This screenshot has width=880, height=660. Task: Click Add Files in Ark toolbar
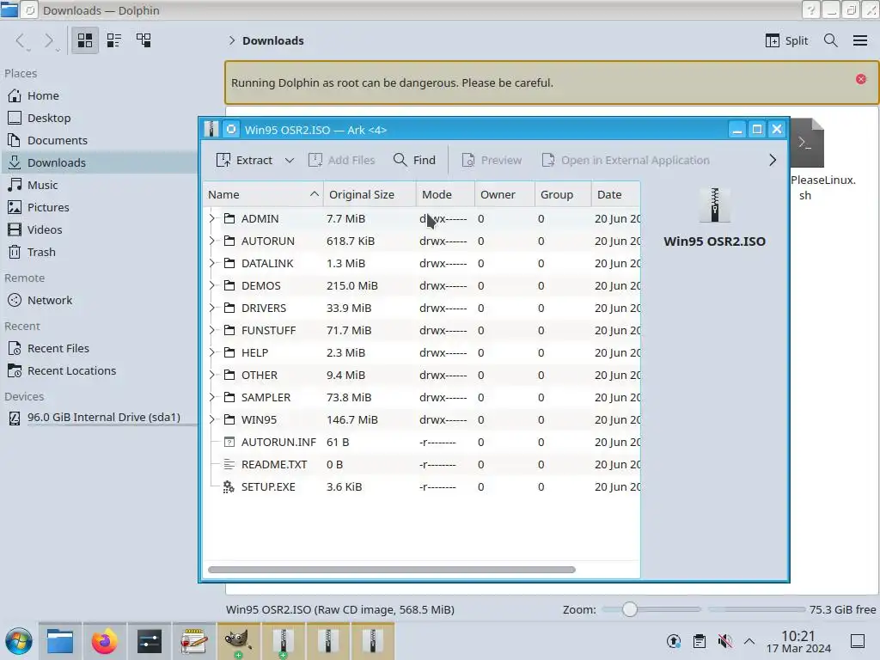pyautogui.click(x=341, y=160)
